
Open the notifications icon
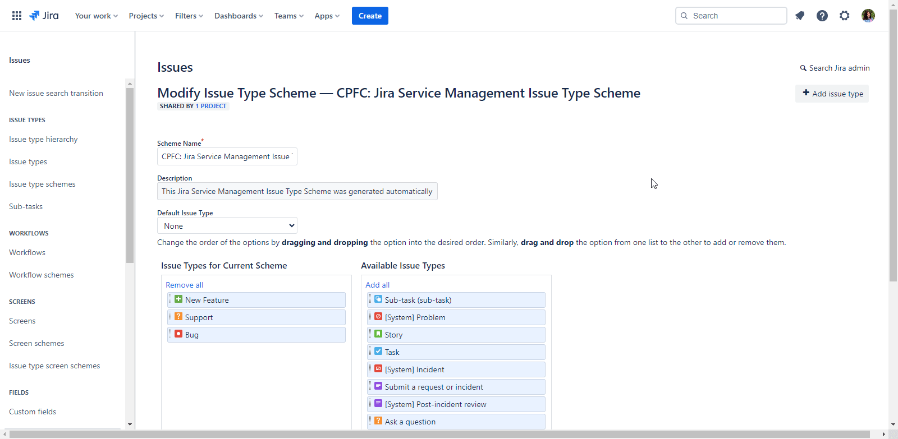(800, 16)
